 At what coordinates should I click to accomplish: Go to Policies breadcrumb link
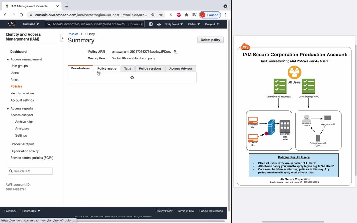tap(73, 34)
